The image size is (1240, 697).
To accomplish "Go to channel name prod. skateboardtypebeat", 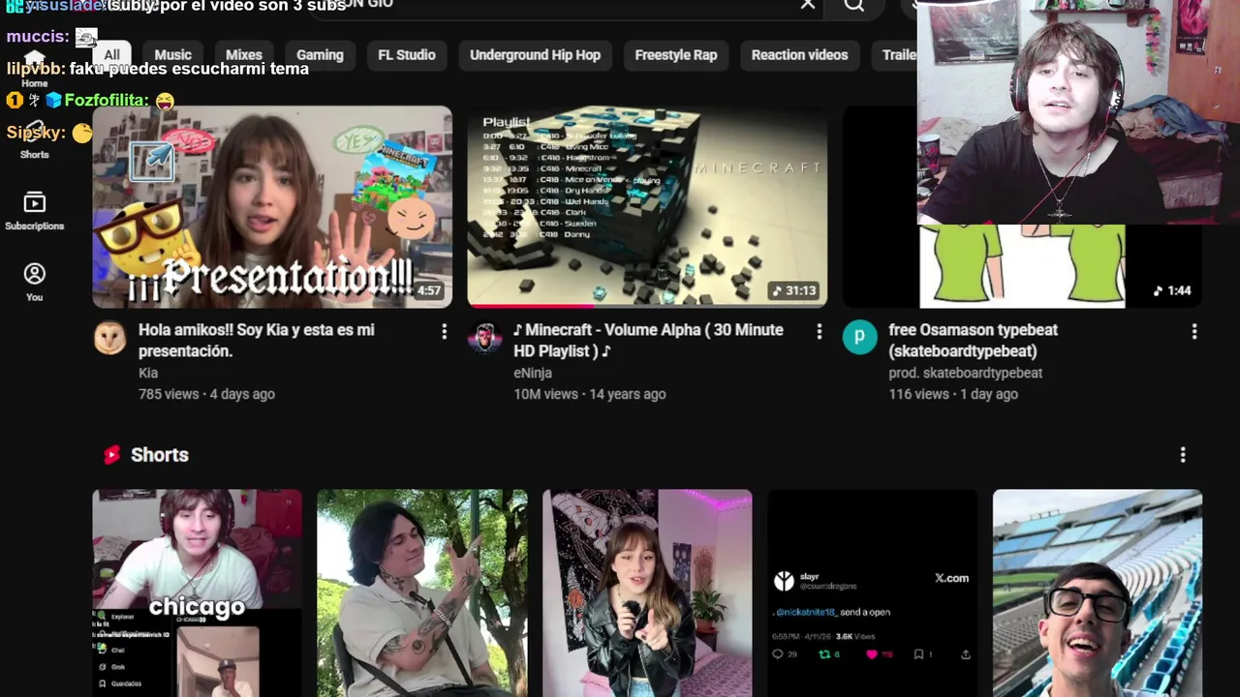I will 966,373.
